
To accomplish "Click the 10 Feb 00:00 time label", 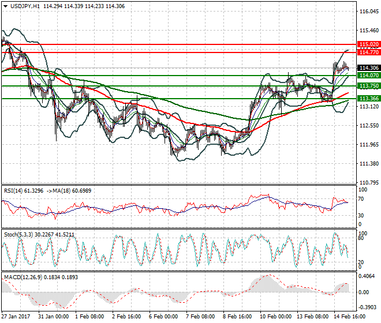I will (x=275, y=317).
